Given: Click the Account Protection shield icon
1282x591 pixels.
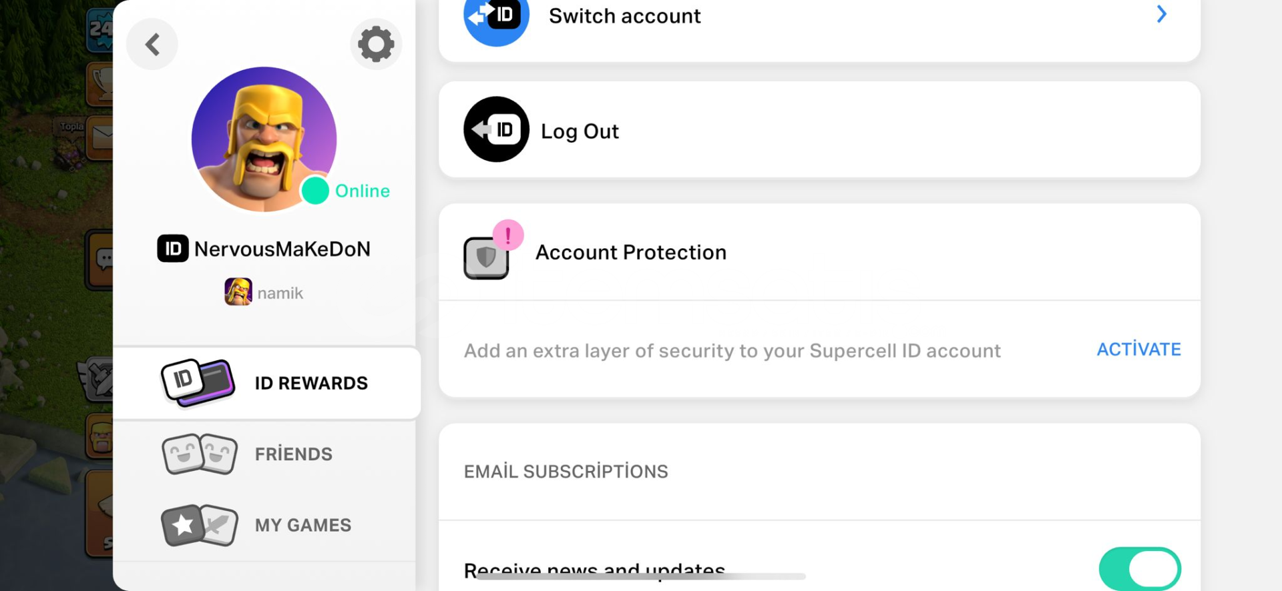Looking at the screenshot, I should 487,257.
